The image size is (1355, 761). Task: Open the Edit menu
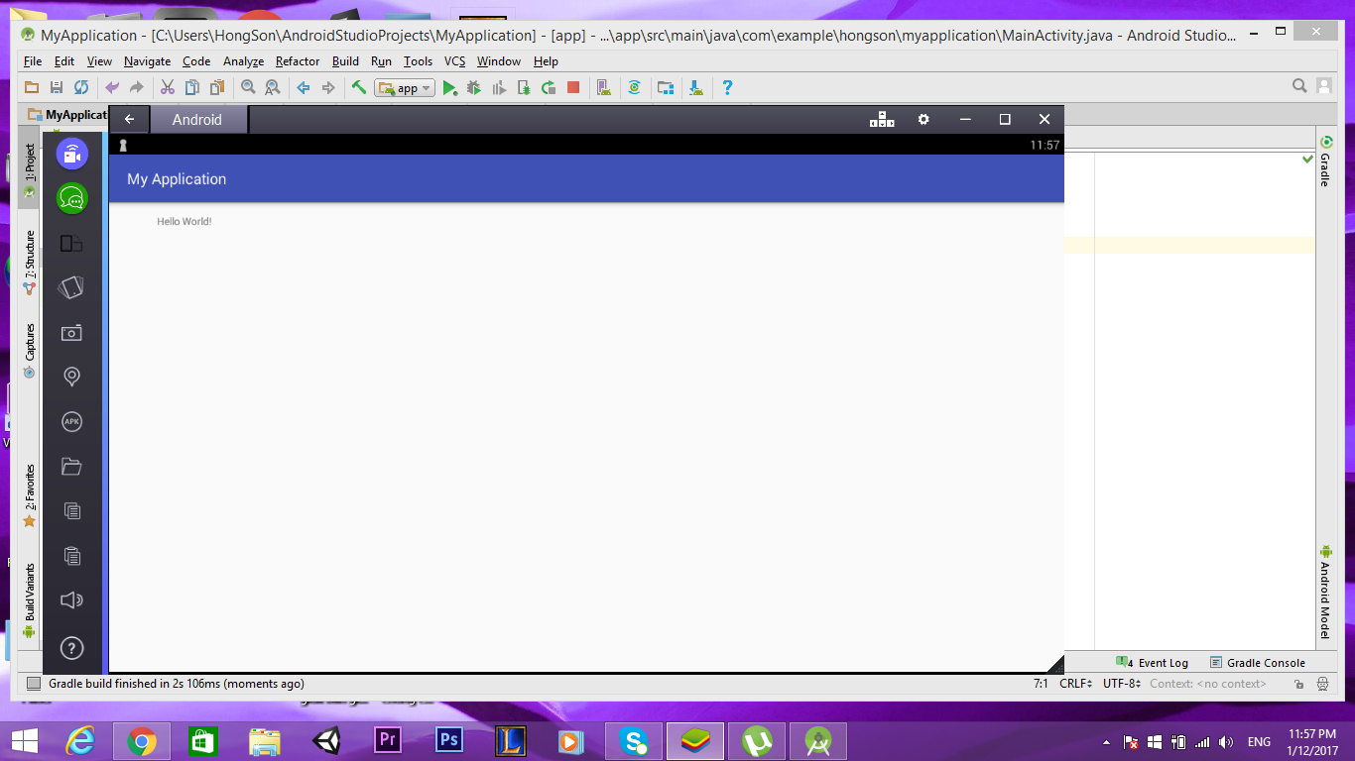click(64, 61)
